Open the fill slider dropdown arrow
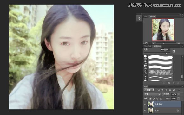This screenshot has width=184, height=115. click(178, 99)
